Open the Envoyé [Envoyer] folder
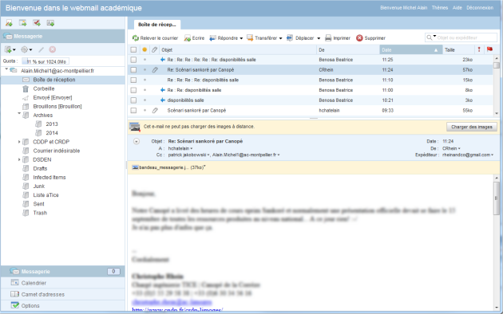503x314 pixels. (52, 97)
